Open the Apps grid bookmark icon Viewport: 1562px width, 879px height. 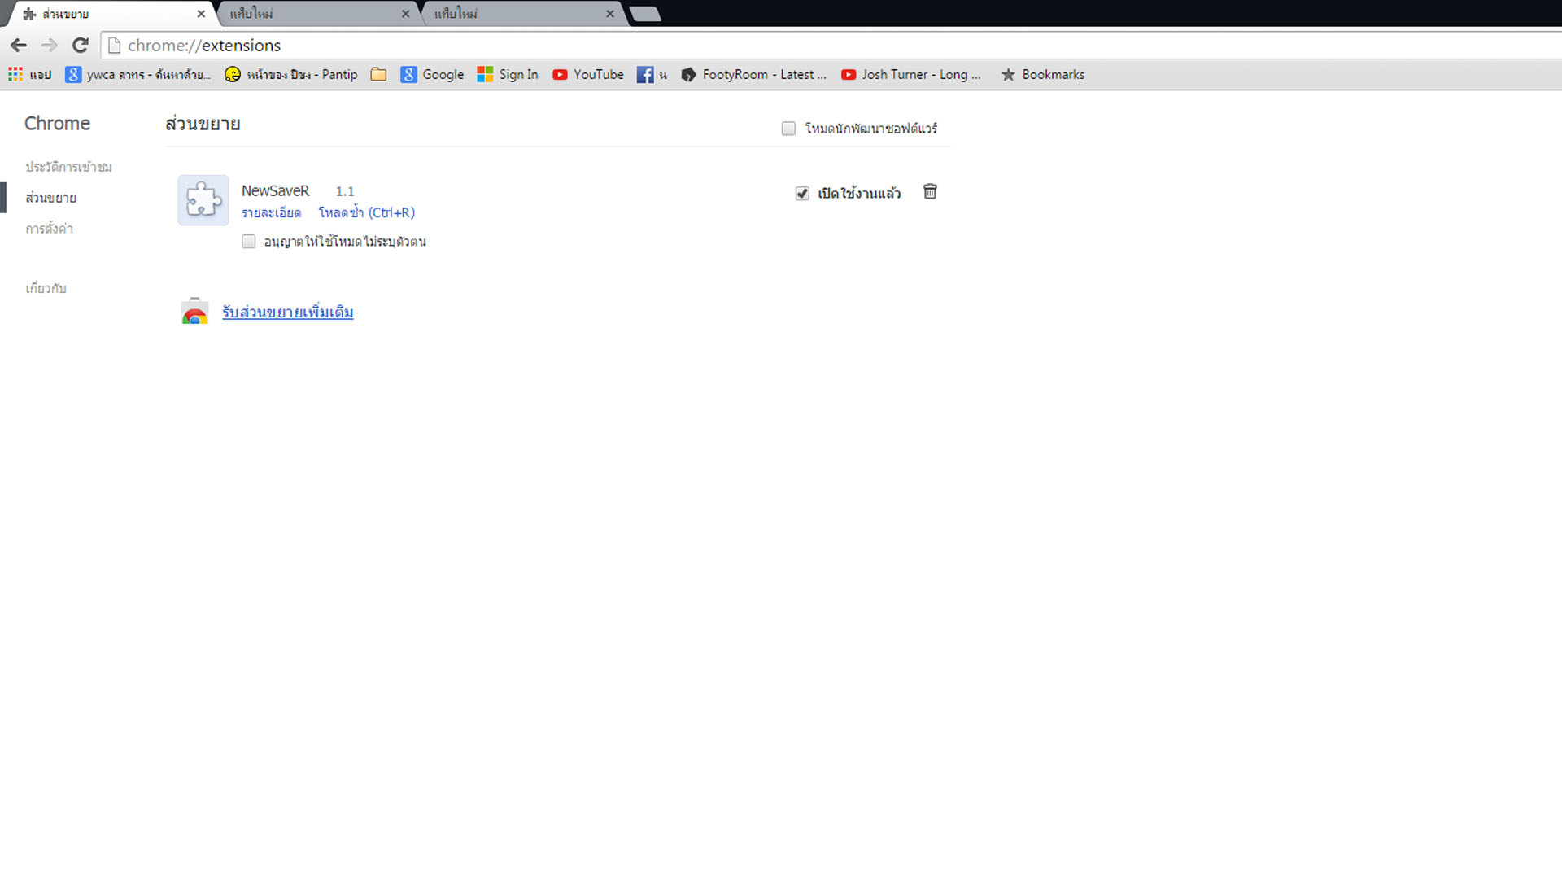click(x=15, y=74)
